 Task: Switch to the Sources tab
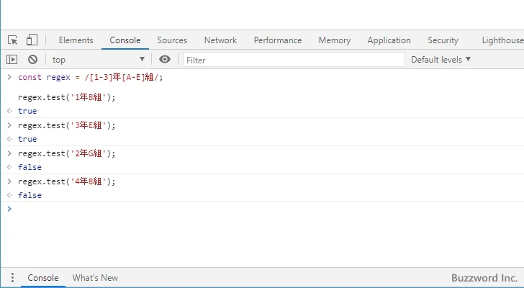pyautogui.click(x=172, y=40)
